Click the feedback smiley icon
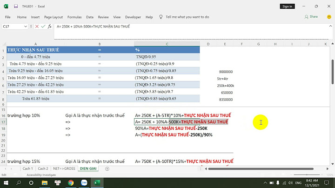 (x=329, y=17)
